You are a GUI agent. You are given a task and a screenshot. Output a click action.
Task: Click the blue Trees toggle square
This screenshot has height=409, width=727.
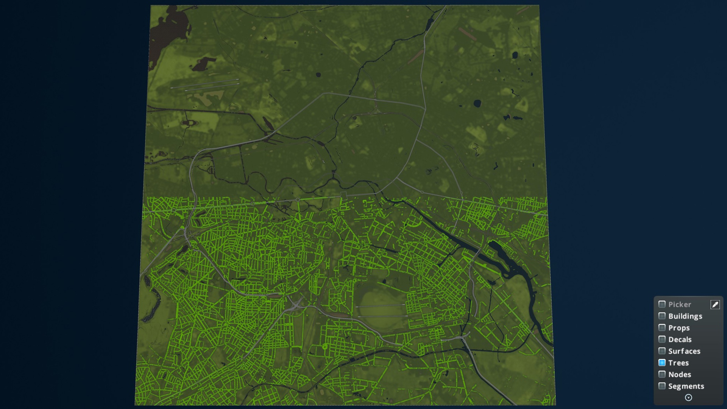tap(662, 363)
